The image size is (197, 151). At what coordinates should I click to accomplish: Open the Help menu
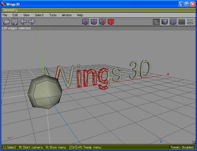[x=80, y=15]
